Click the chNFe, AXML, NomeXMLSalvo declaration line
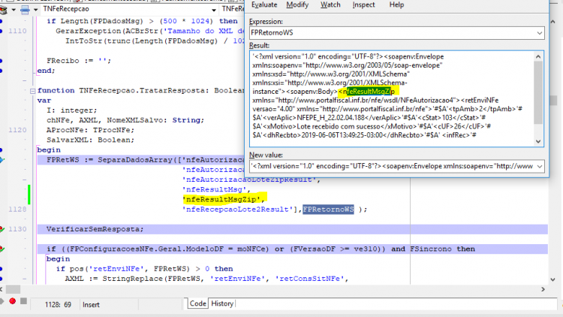This screenshot has height=317, width=563. point(125,120)
